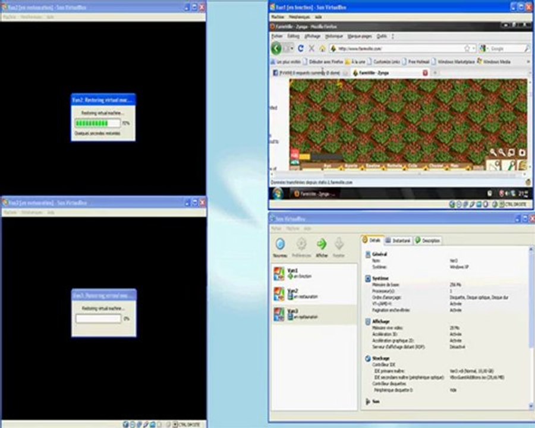The width and height of the screenshot is (535, 428).
Task: Click Windows Marketplace bookmark
Action: pos(453,62)
